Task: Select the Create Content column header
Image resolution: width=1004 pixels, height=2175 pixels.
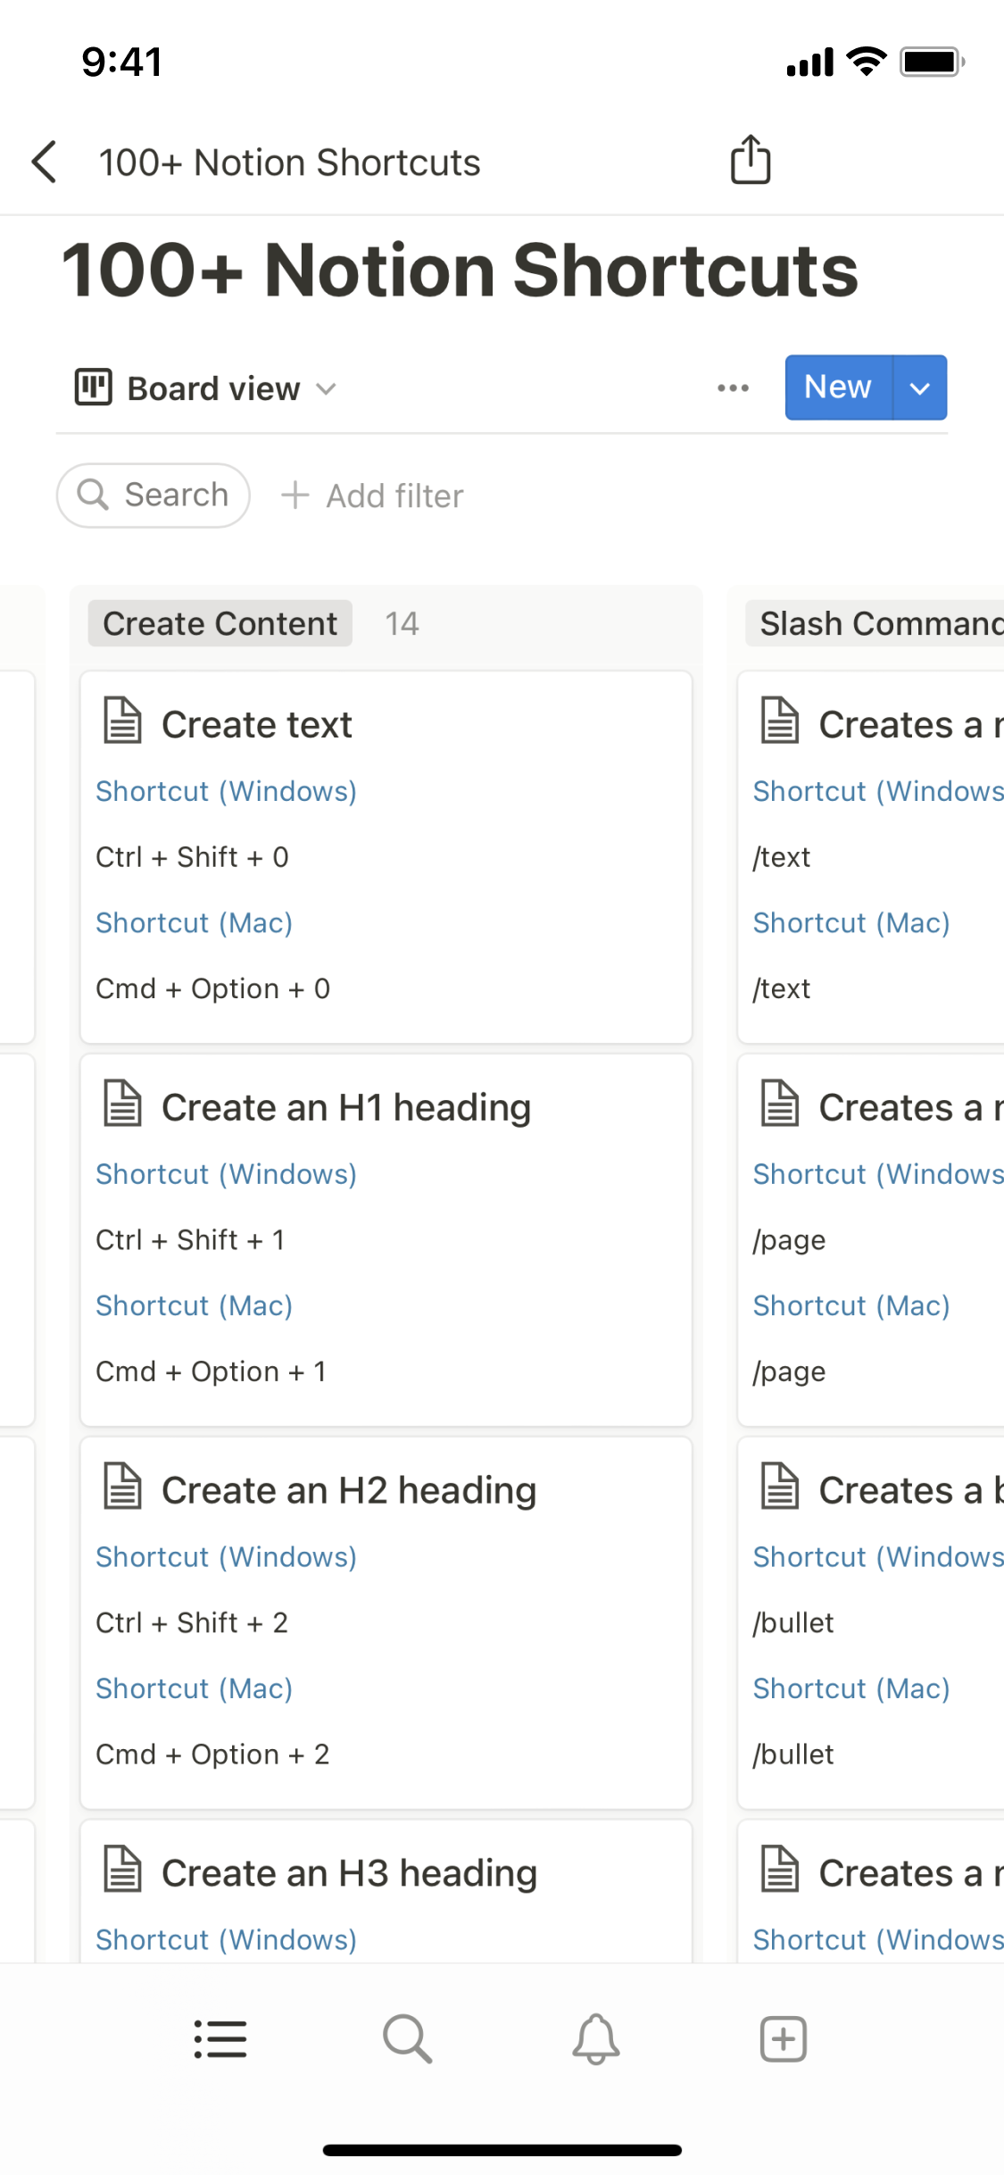Action: (x=220, y=623)
